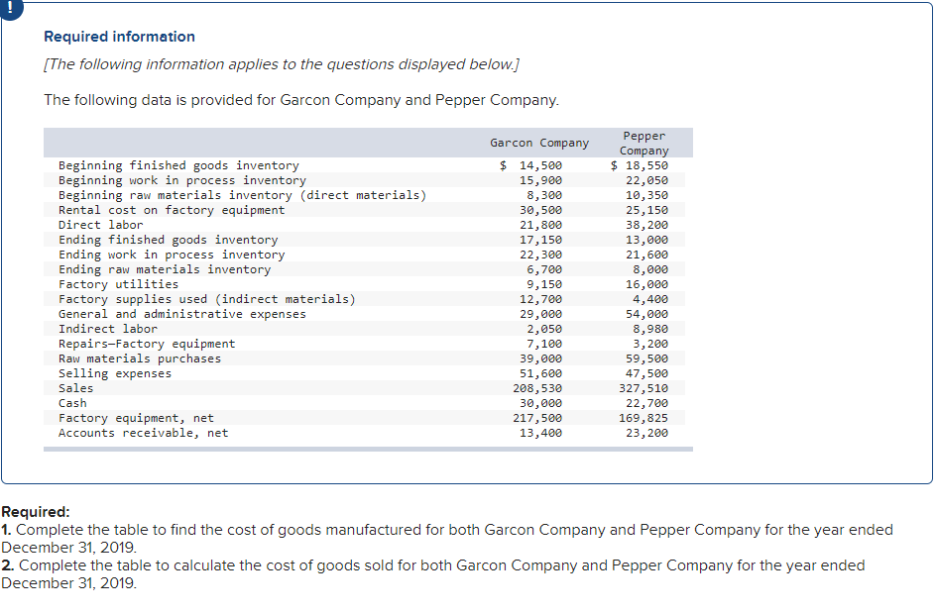Image resolution: width=936 pixels, height=614 pixels.
Task: Click 'Beginning finished goods inventory' row label
Action: pos(178,165)
